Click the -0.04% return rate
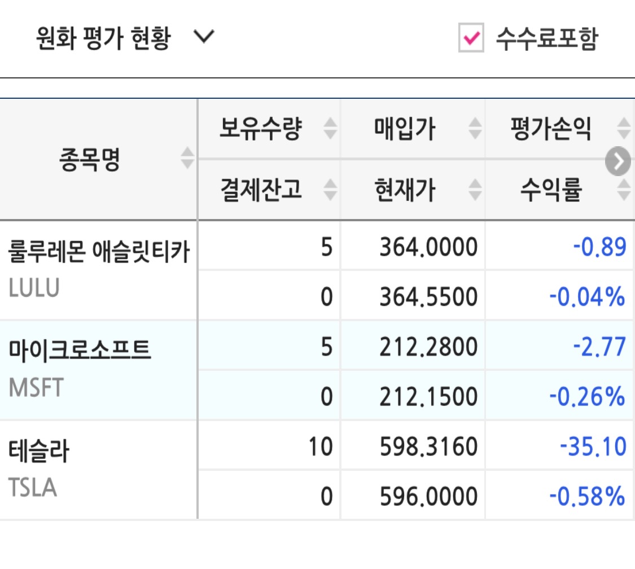The width and height of the screenshot is (635, 569). (x=587, y=297)
